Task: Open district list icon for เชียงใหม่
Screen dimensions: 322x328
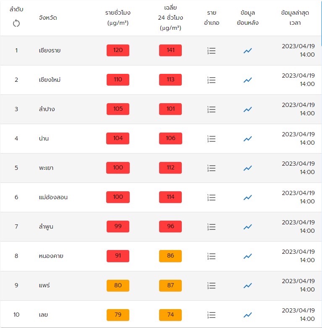Action: [212, 80]
